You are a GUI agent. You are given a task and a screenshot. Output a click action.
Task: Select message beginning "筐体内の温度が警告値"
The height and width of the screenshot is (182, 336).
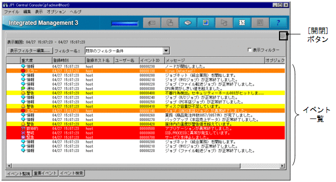coord(198,124)
